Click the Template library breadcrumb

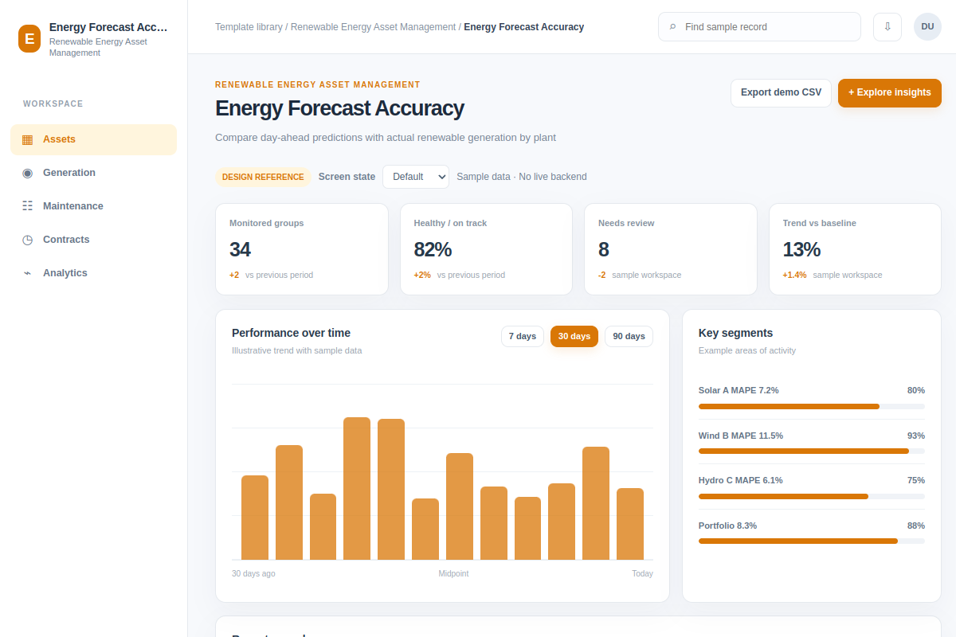pos(249,27)
